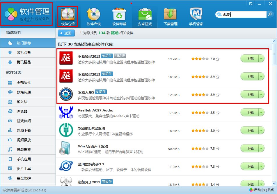Click the search magnifier icon
This screenshot has width=277, height=194.
click(x=270, y=14)
